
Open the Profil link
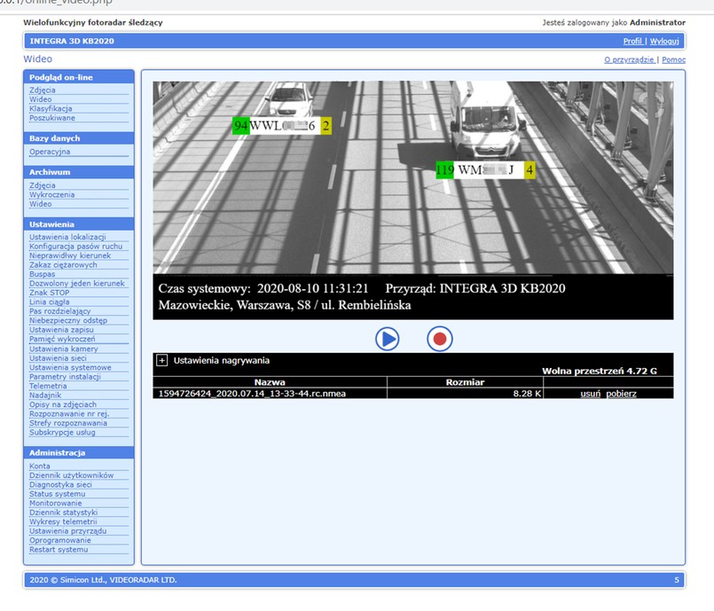click(632, 41)
